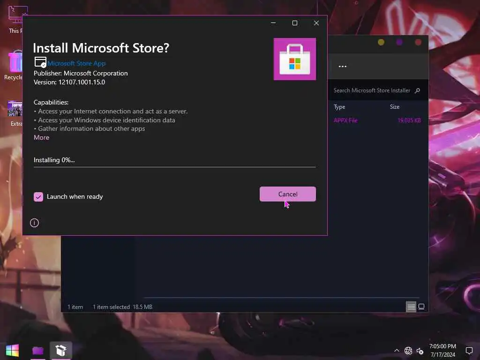Click the Publisher: Microsoft Corporation text
The height and width of the screenshot is (360, 480).
81,73
